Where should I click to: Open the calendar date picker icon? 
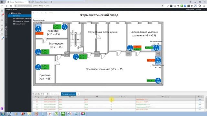point(48,94)
